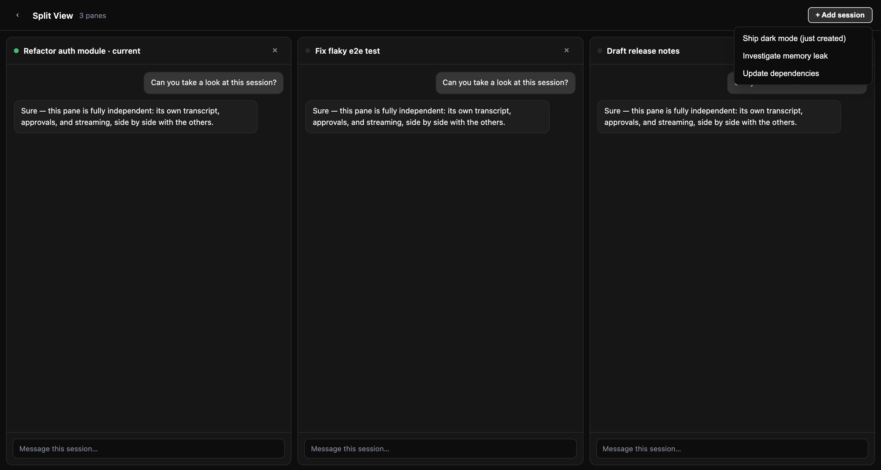Select the Refactor auth module · current title
This screenshot has width=881, height=470.
click(82, 51)
